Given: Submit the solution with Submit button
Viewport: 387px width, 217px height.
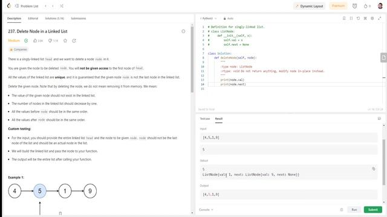Looking at the screenshot, I should click(x=372, y=210).
